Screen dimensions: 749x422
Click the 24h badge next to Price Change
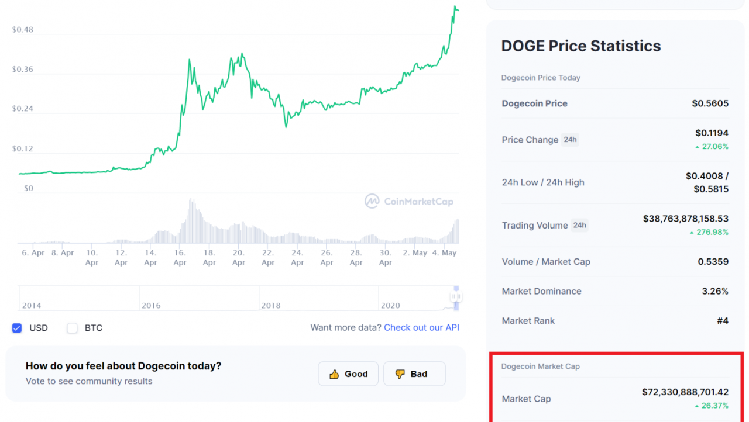click(570, 140)
